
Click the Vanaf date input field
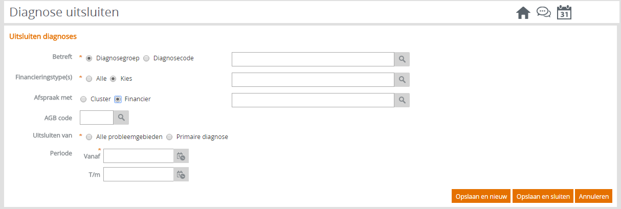[139, 156]
